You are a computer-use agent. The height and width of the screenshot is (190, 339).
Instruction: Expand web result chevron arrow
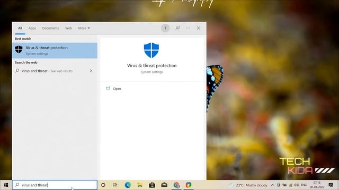pos(91,71)
